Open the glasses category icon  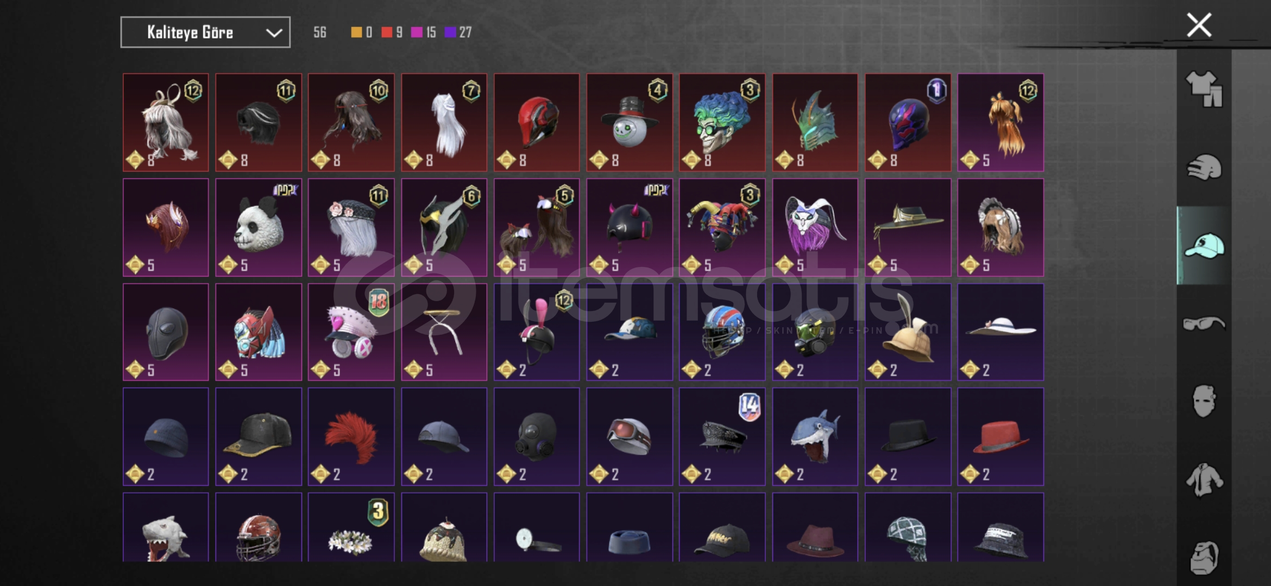[x=1204, y=324]
